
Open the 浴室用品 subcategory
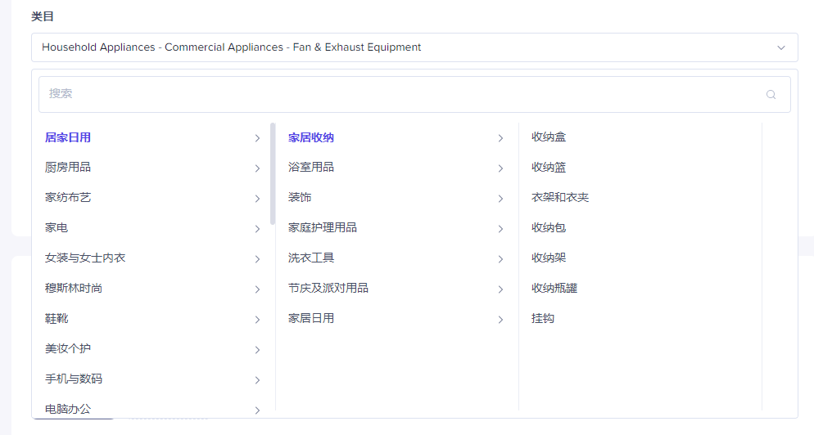click(311, 168)
